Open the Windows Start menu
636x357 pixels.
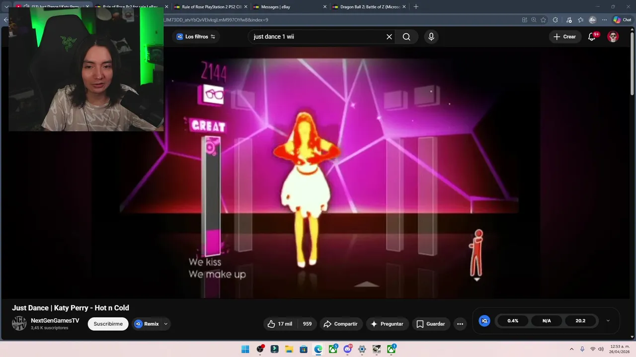pos(245,349)
